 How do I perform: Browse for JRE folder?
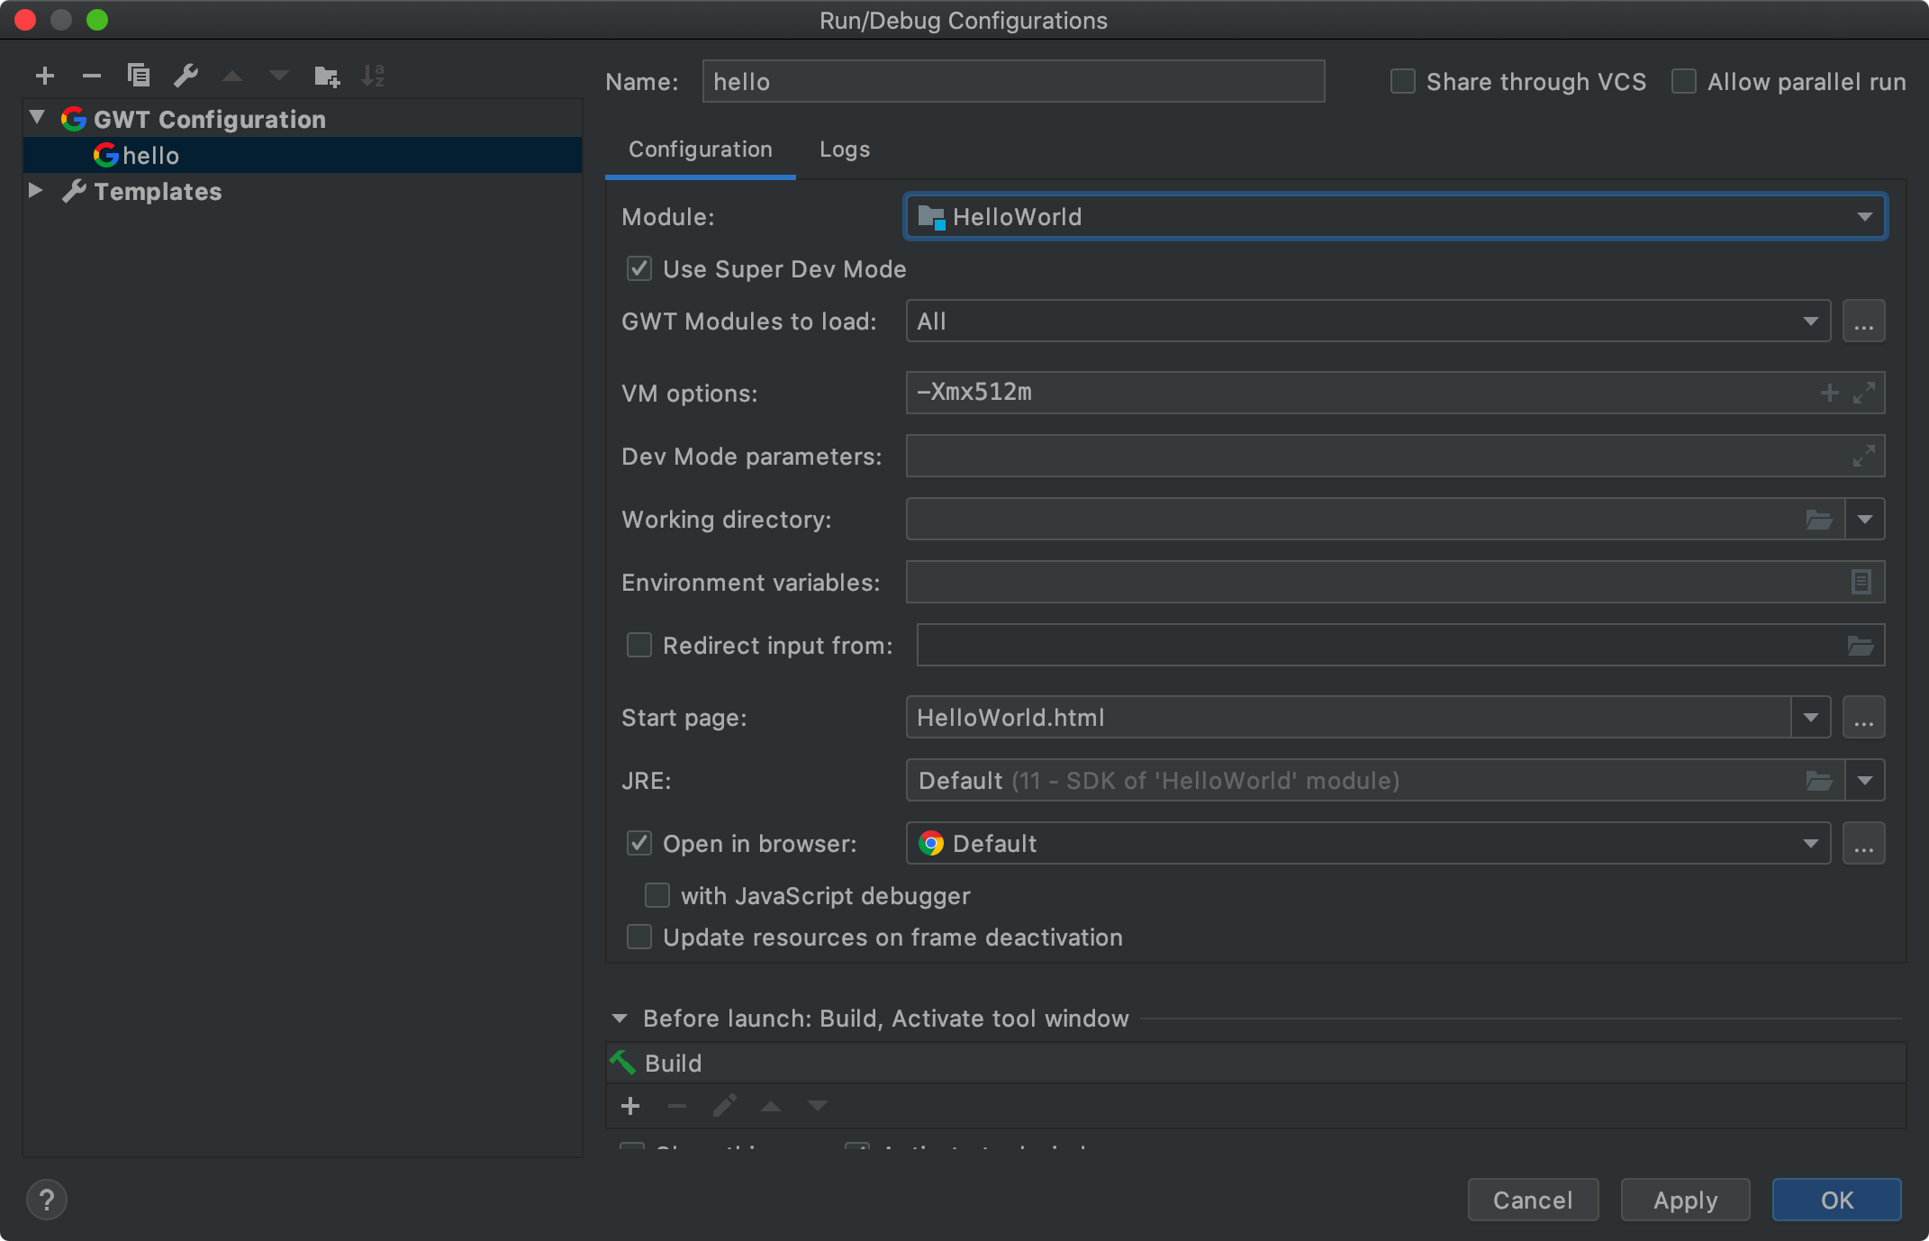click(x=1819, y=781)
